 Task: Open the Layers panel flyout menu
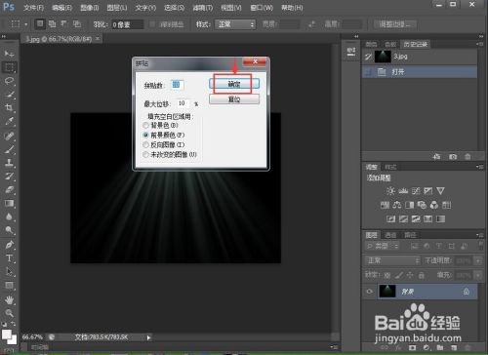tap(479, 235)
